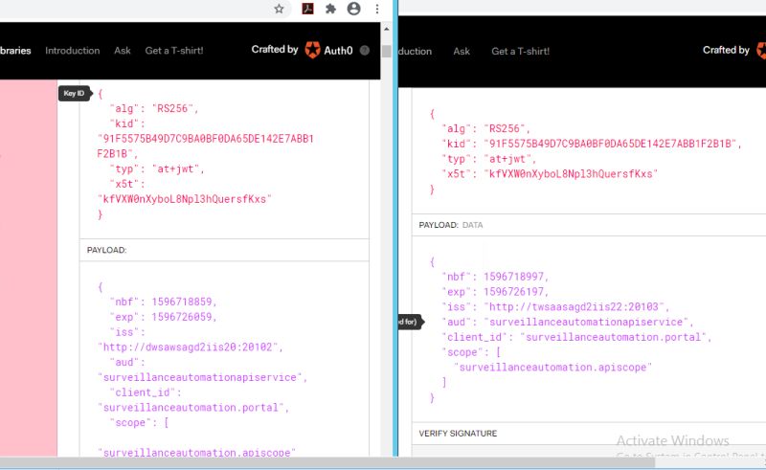
Task: Click "alg": "RS256" in right window header
Action: coord(486,128)
